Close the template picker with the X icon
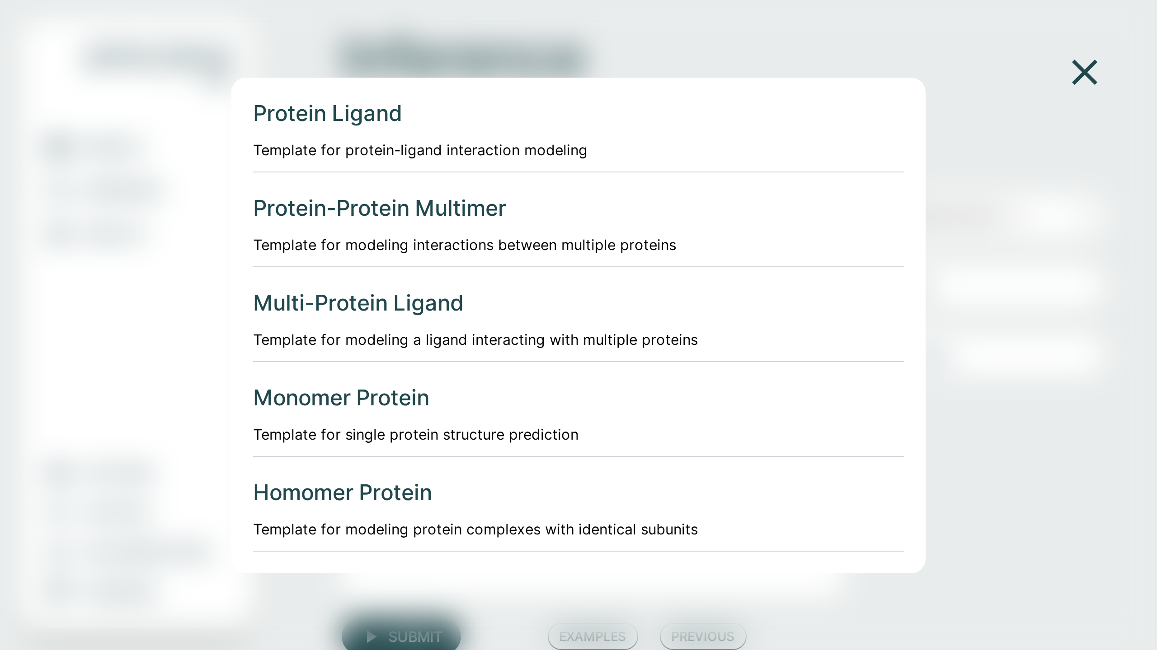Image resolution: width=1157 pixels, height=650 pixels. (1084, 72)
